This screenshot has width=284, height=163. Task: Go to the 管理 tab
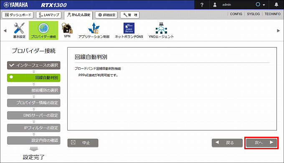(130, 15)
